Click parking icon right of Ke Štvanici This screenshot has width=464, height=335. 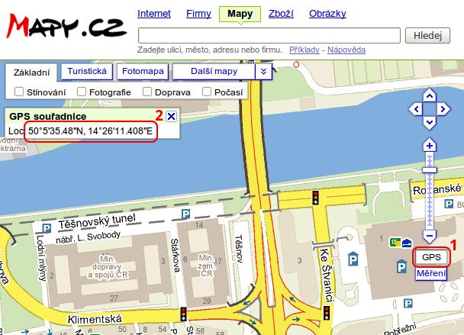[x=353, y=259]
